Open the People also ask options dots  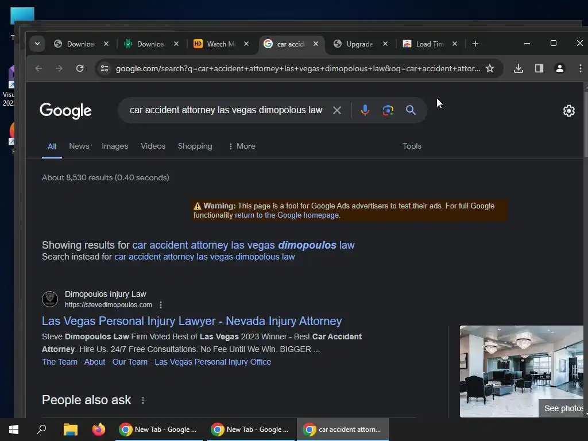[x=143, y=400]
